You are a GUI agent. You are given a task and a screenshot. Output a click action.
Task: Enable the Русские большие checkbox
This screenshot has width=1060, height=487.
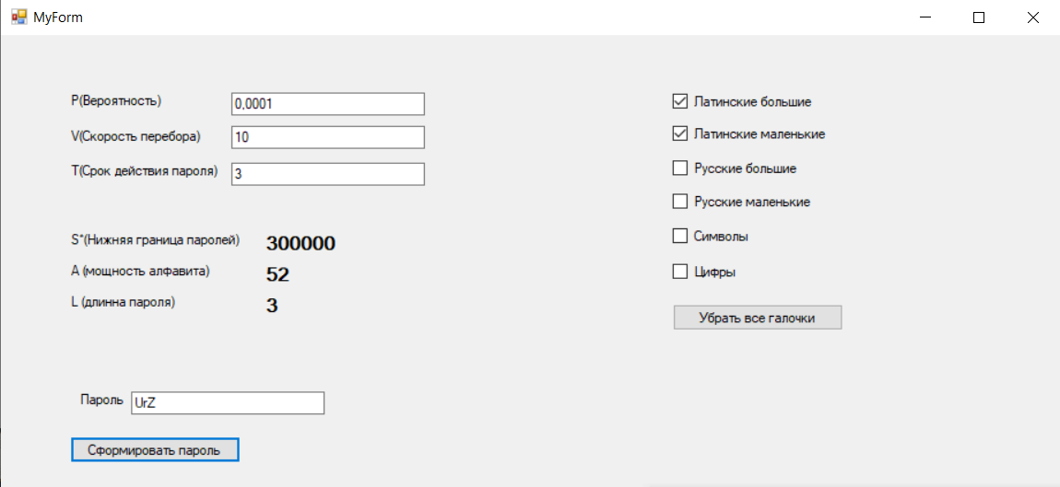679,168
